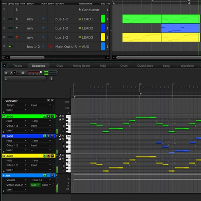Toggle play-enable arrow on LEAD1 row
Image resolution: width=201 pixels, height=201 pixels.
point(43,18)
